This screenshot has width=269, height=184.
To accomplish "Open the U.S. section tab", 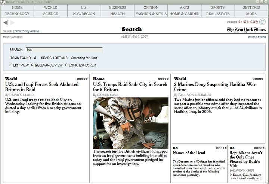I will 84,7.
